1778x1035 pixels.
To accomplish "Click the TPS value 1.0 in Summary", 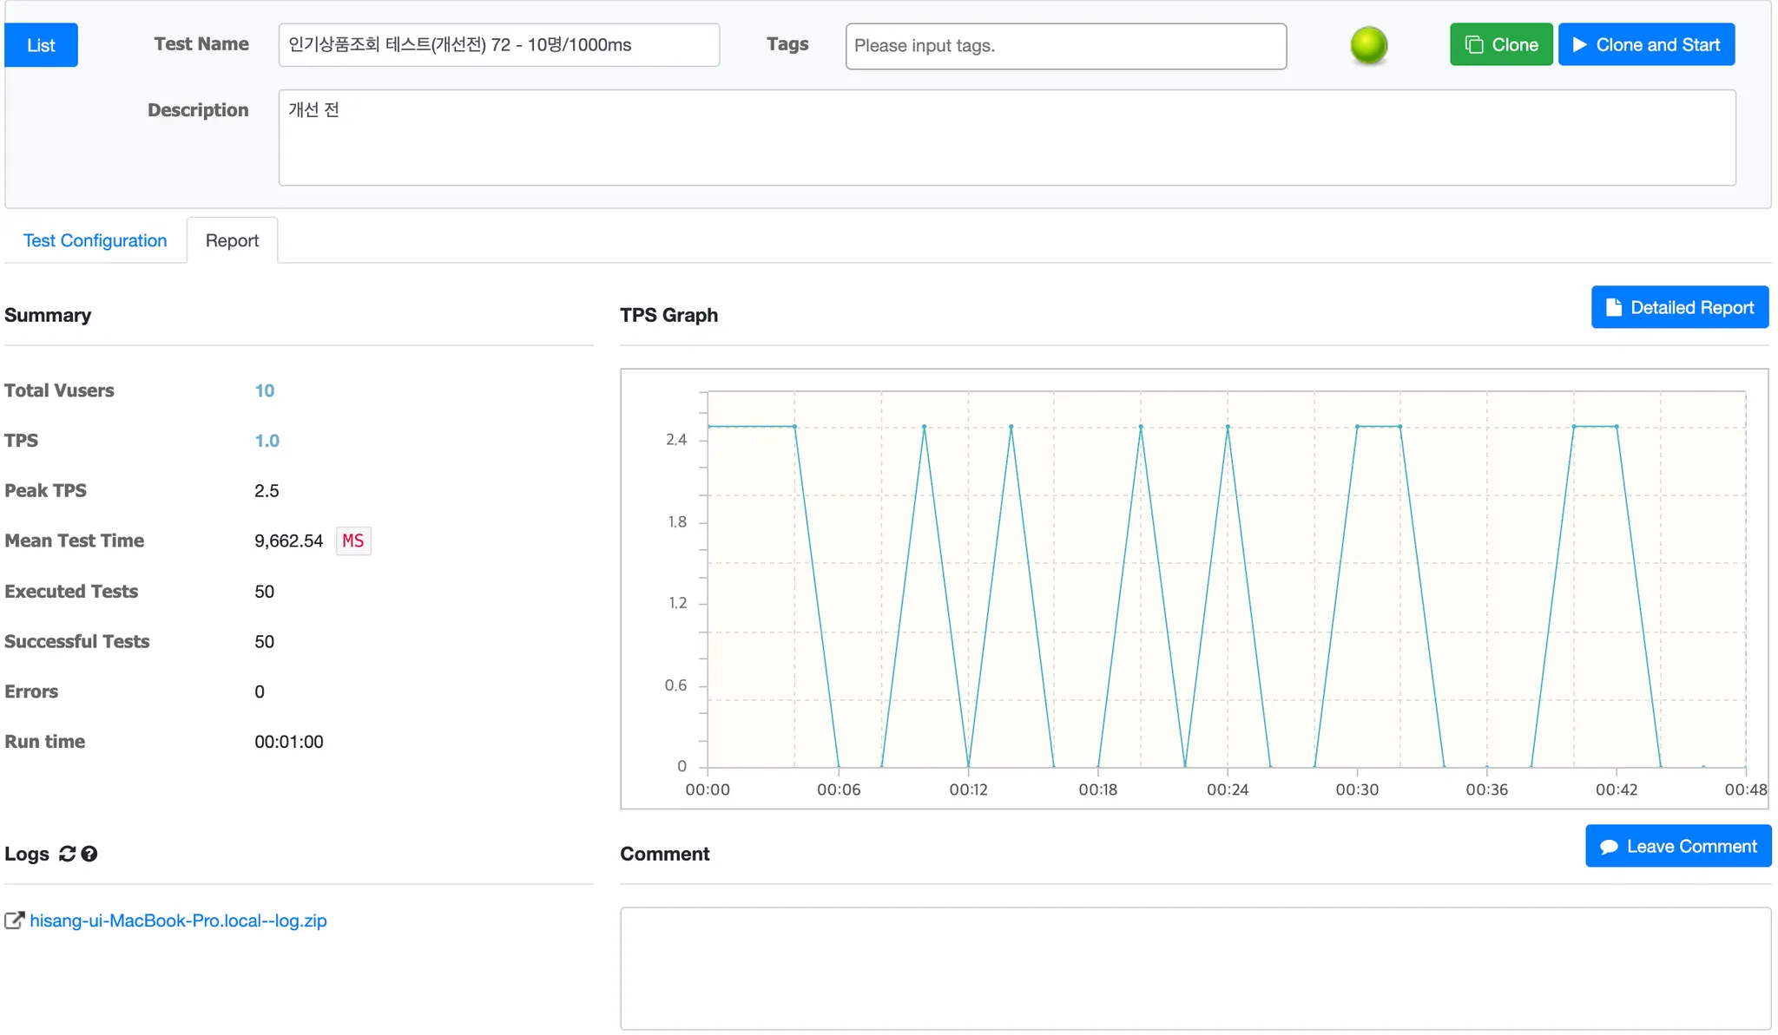I will (267, 441).
